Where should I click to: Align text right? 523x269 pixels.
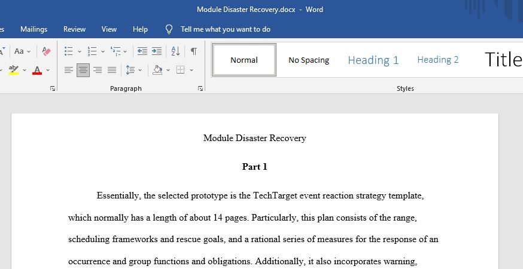pyautogui.click(x=98, y=70)
